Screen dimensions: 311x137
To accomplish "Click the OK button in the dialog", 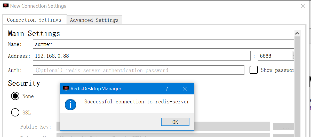I will [175, 122].
